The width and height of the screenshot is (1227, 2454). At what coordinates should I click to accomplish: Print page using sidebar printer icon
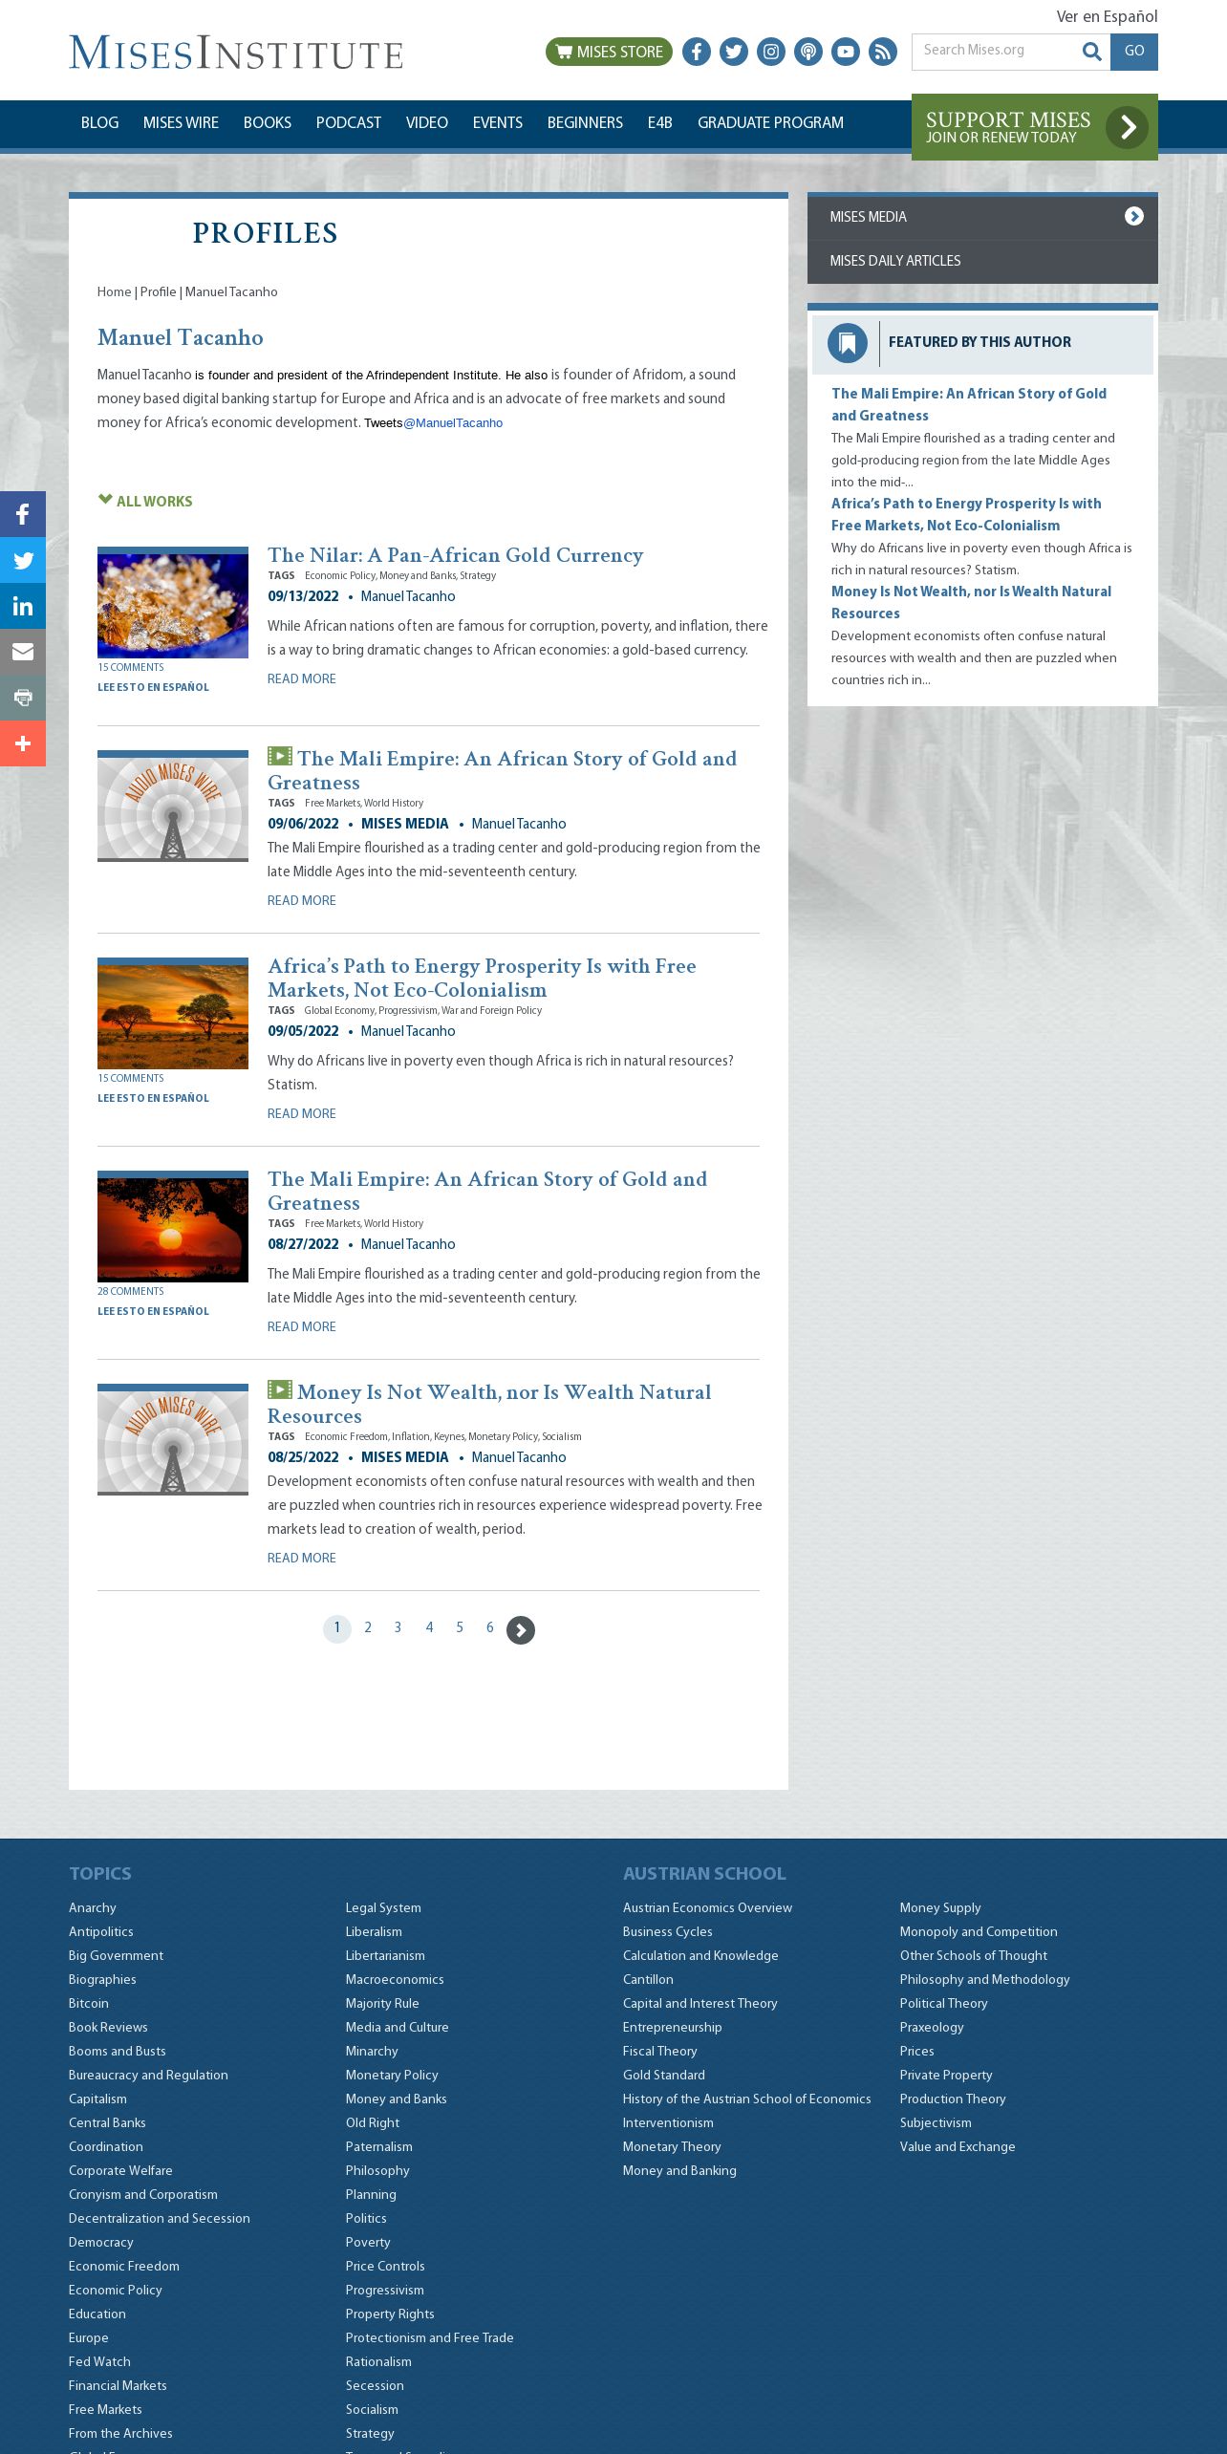pos(23,698)
